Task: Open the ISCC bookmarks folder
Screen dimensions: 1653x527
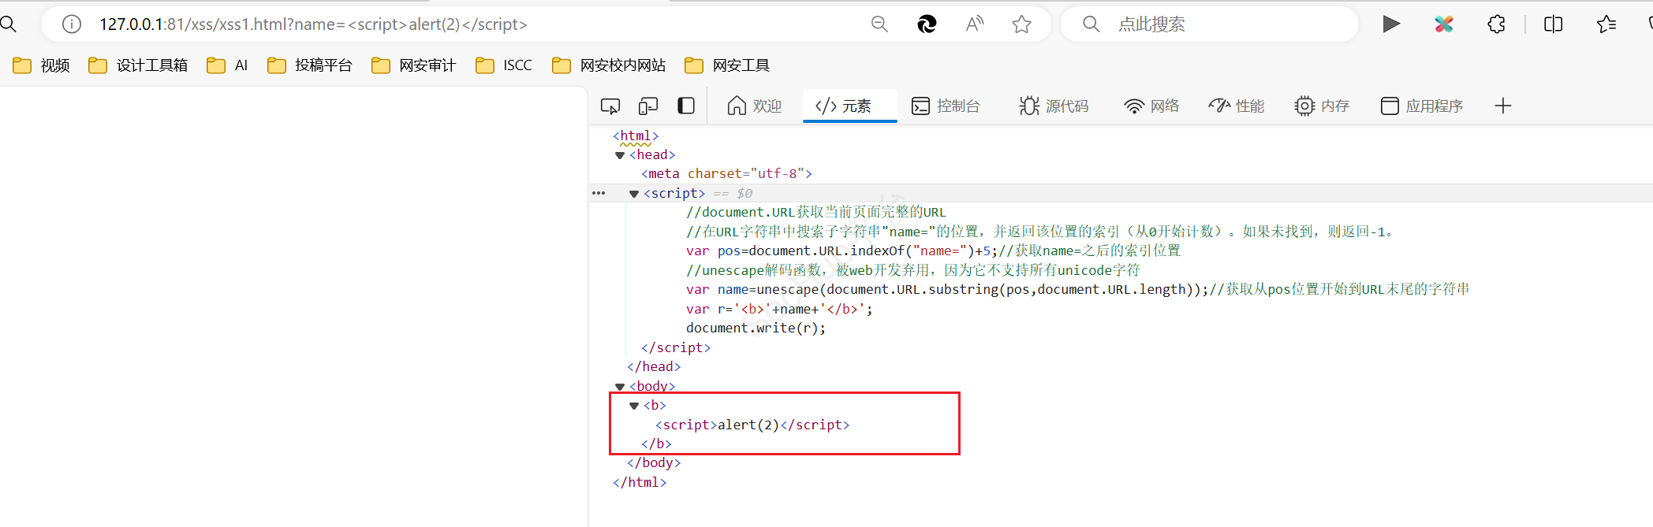Action: tap(504, 65)
